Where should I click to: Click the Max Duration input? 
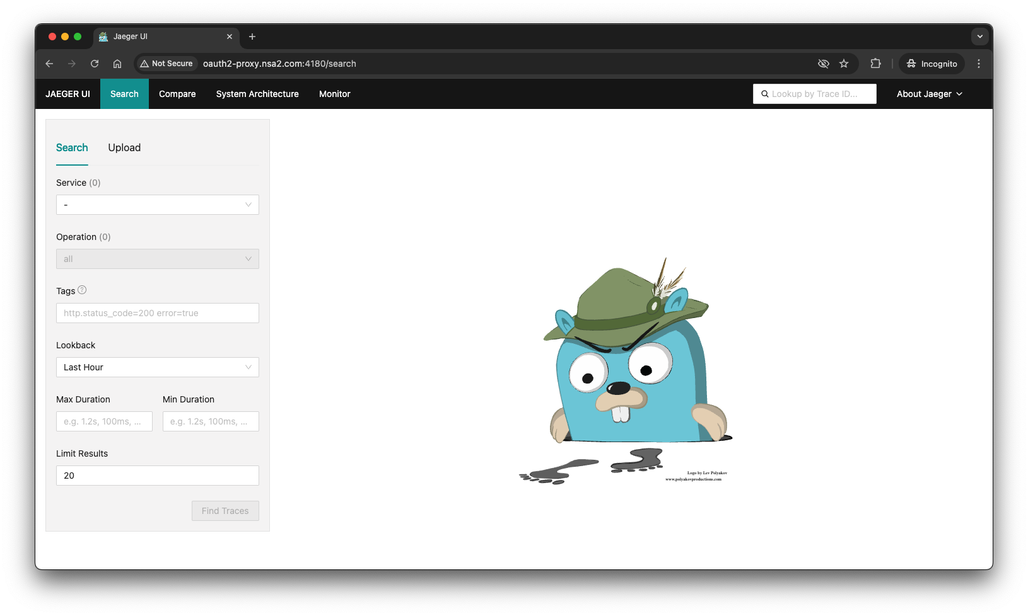104,421
